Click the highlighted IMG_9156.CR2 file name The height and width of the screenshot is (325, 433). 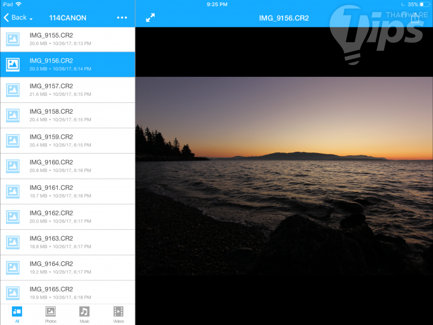click(51, 61)
